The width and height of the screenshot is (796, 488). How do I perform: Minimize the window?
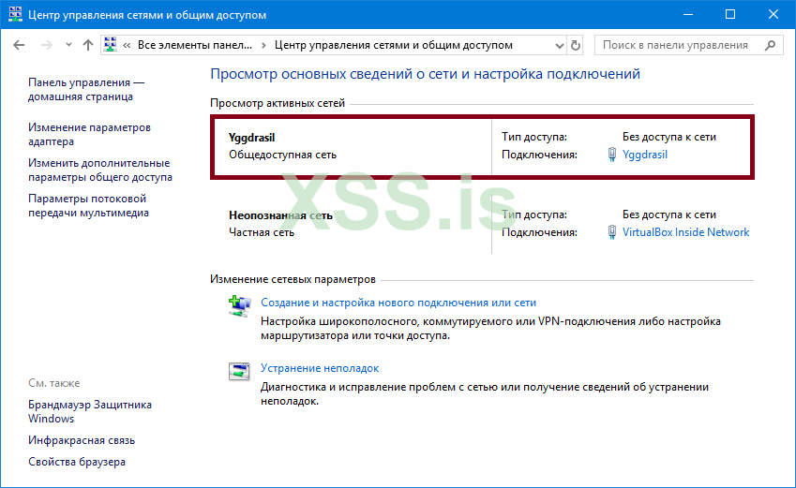click(688, 14)
